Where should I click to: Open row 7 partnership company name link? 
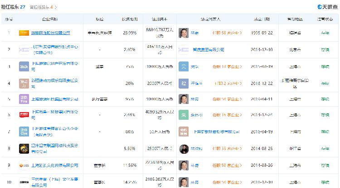[55, 132]
